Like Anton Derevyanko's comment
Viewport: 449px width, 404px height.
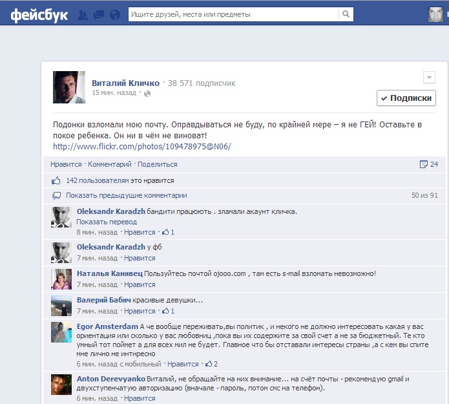tap(140, 398)
